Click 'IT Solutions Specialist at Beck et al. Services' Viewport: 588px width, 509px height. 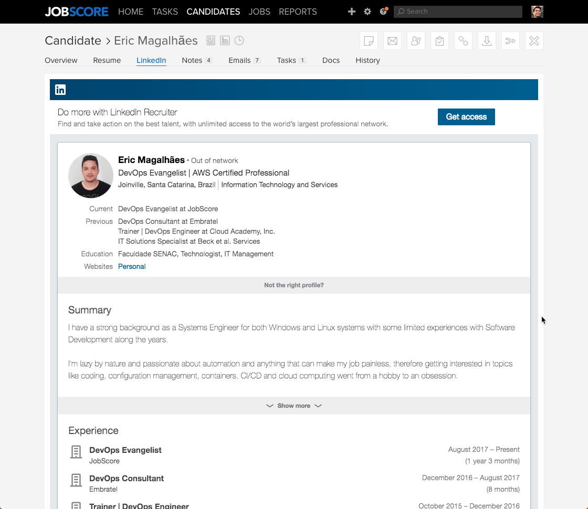pyautogui.click(x=189, y=241)
